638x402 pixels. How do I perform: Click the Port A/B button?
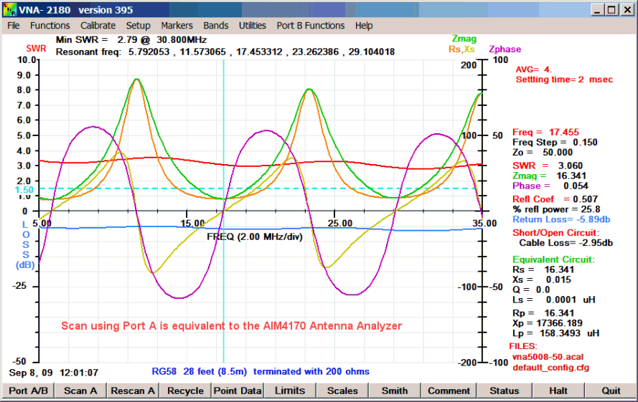click(27, 391)
